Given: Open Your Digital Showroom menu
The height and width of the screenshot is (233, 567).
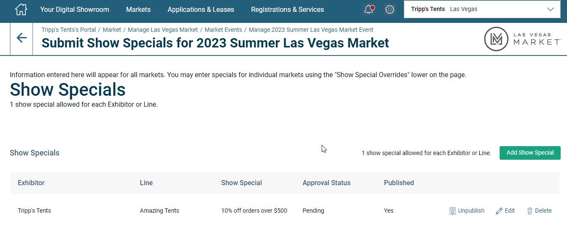Looking at the screenshot, I should coord(75,9).
